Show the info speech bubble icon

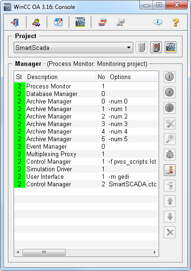pyautogui.click(x=158, y=22)
